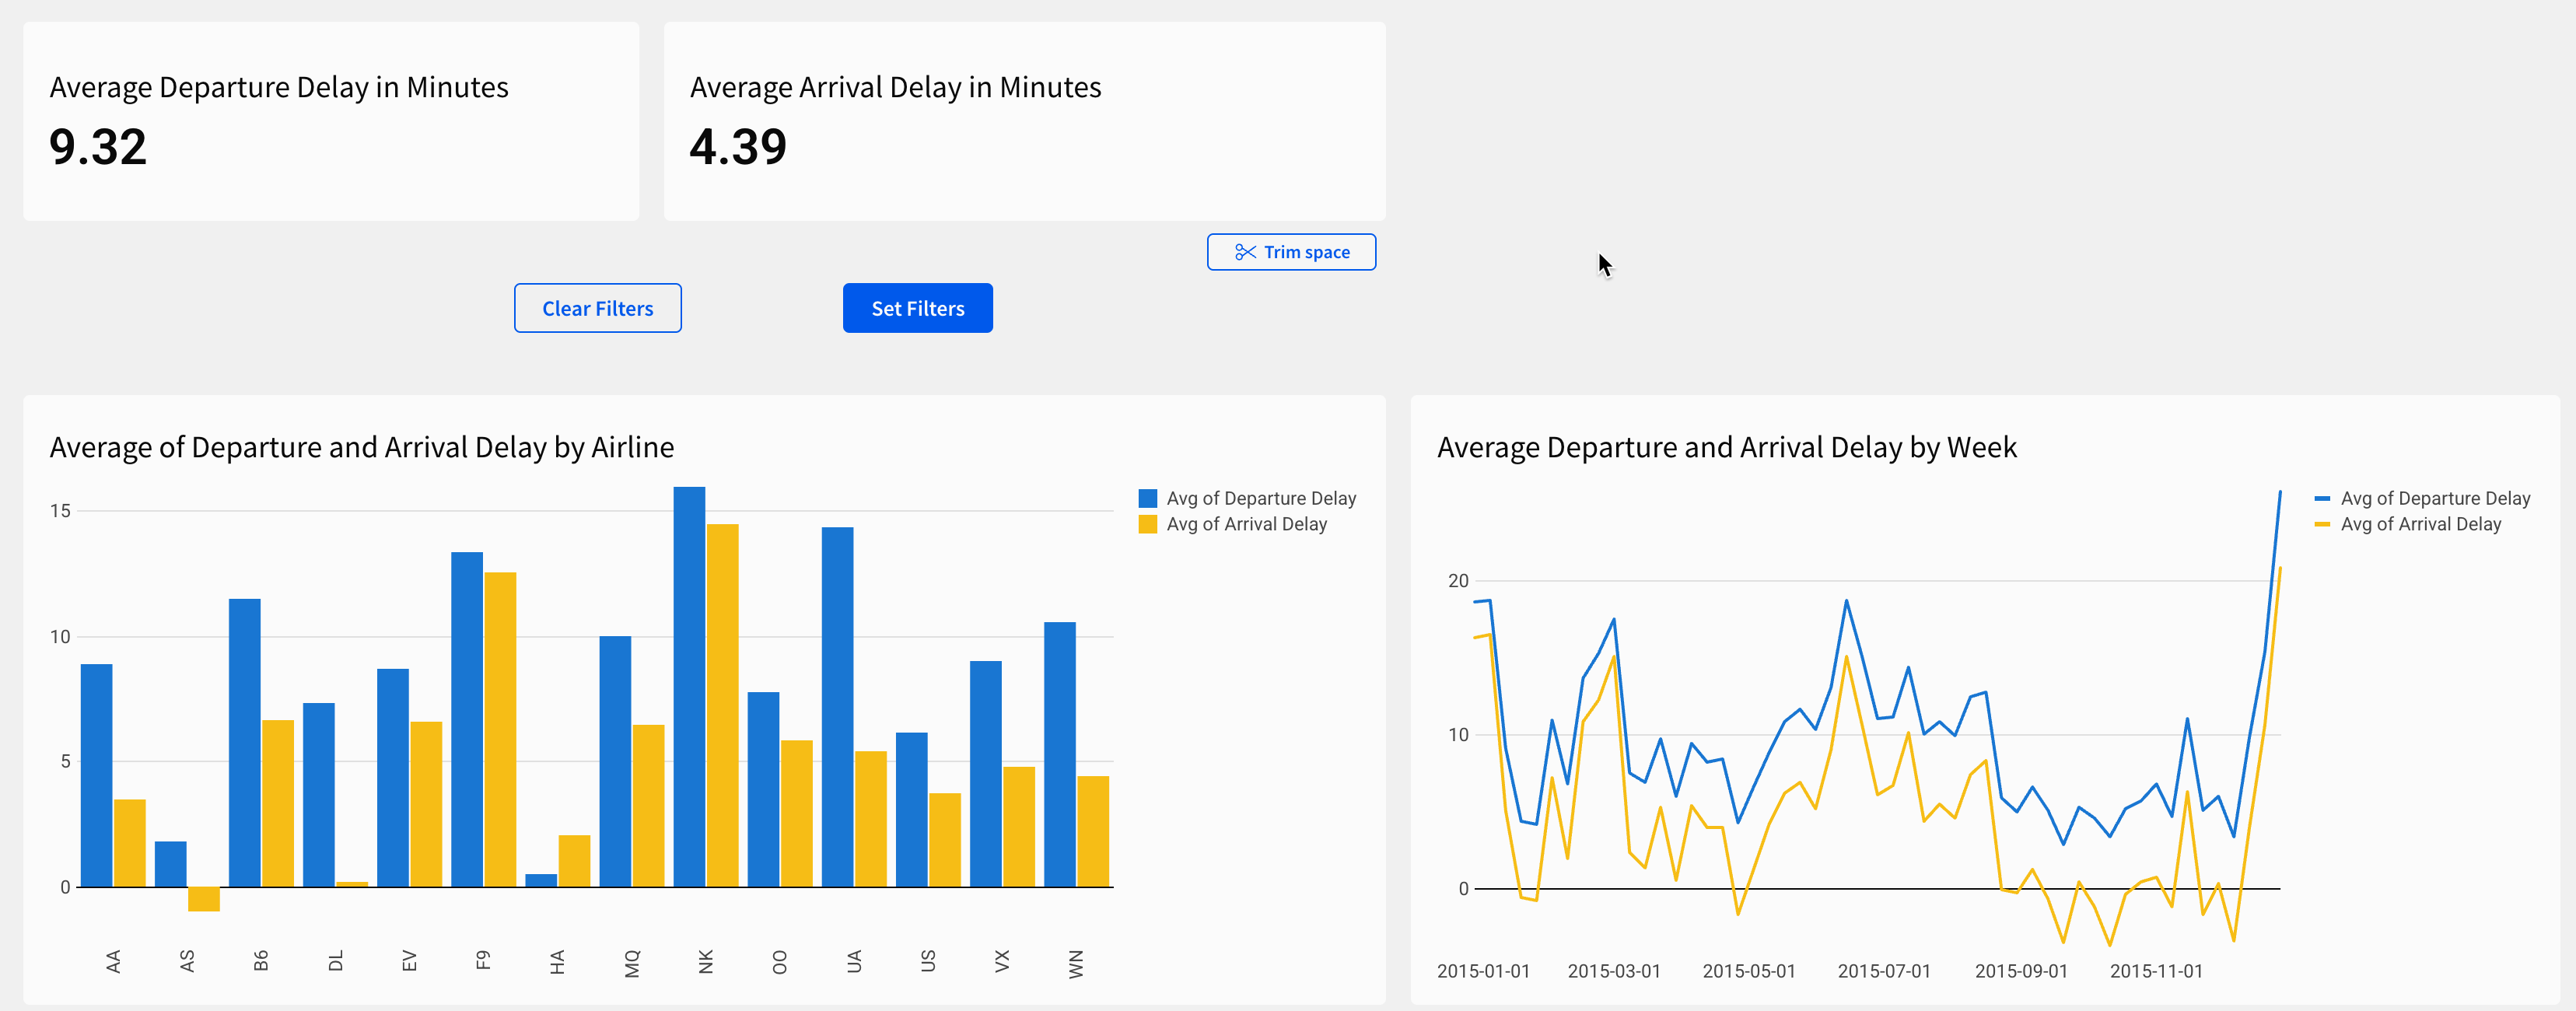Click blue Departure Delay swatch in bar chart legend

pyautogui.click(x=1147, y=498)
